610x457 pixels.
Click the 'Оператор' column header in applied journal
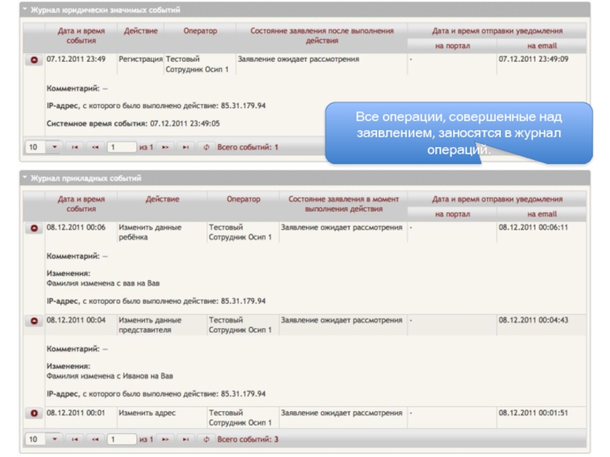pos(242,200)
